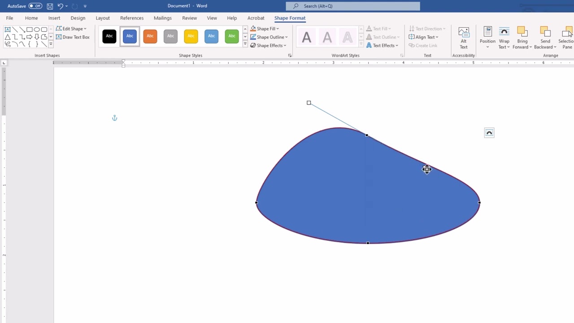Open the Text Effects dropdown
Viewport: 574px width, 323px height.
click(x=383, y=45)
